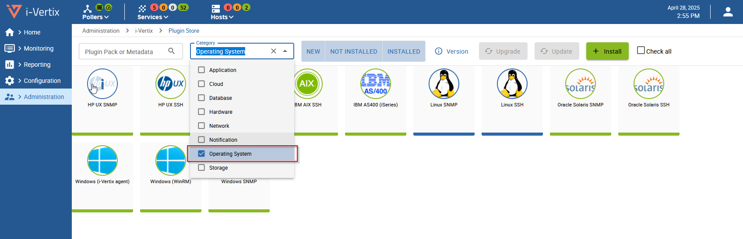Check the Notification category checkbox

pos(201,140)
